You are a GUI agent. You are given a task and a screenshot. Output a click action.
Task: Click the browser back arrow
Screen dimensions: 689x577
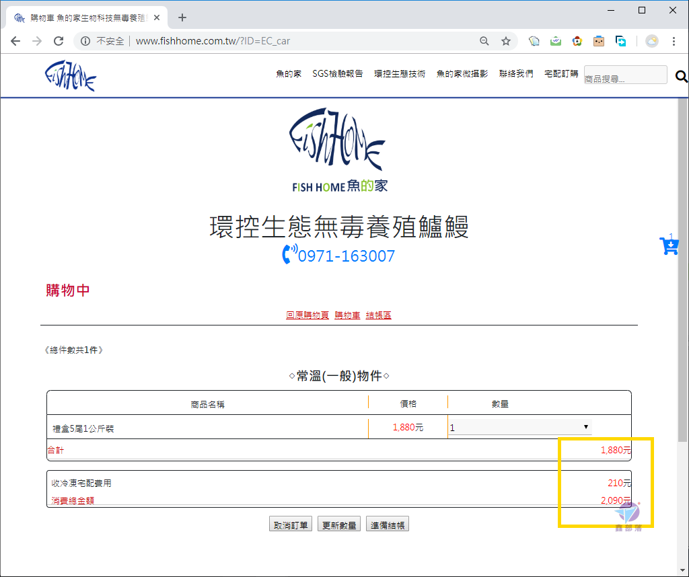click(x=15, y=41)
